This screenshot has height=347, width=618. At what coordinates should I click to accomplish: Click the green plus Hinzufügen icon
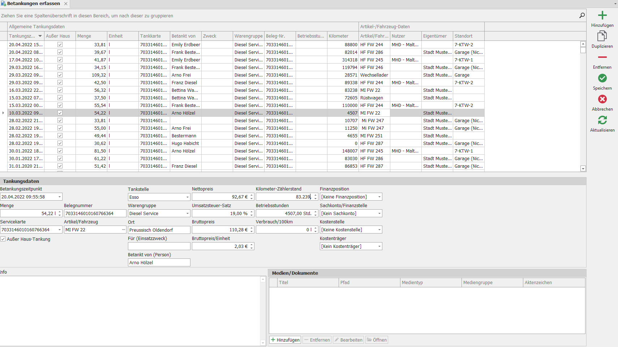point(602,16)
